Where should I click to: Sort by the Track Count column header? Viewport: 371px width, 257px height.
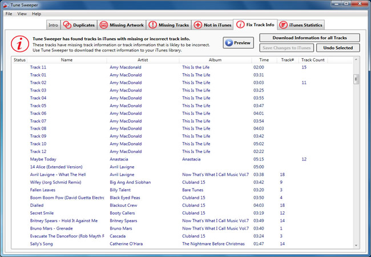point(313,60)
